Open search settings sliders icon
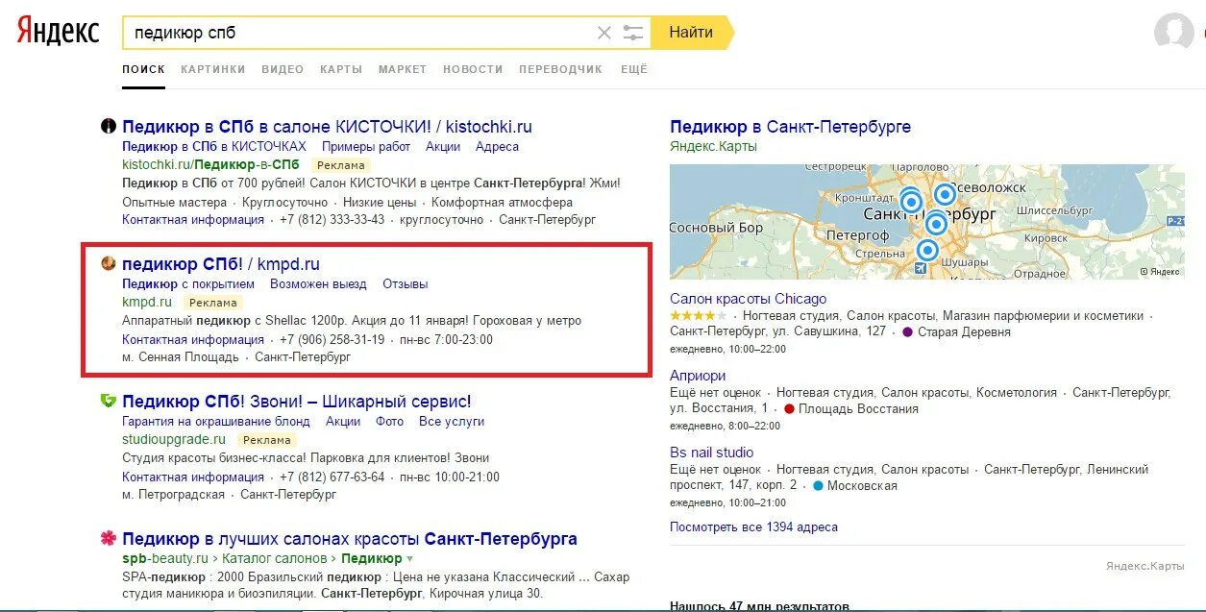Screen dimensions: 1206x612 [632, 33]
